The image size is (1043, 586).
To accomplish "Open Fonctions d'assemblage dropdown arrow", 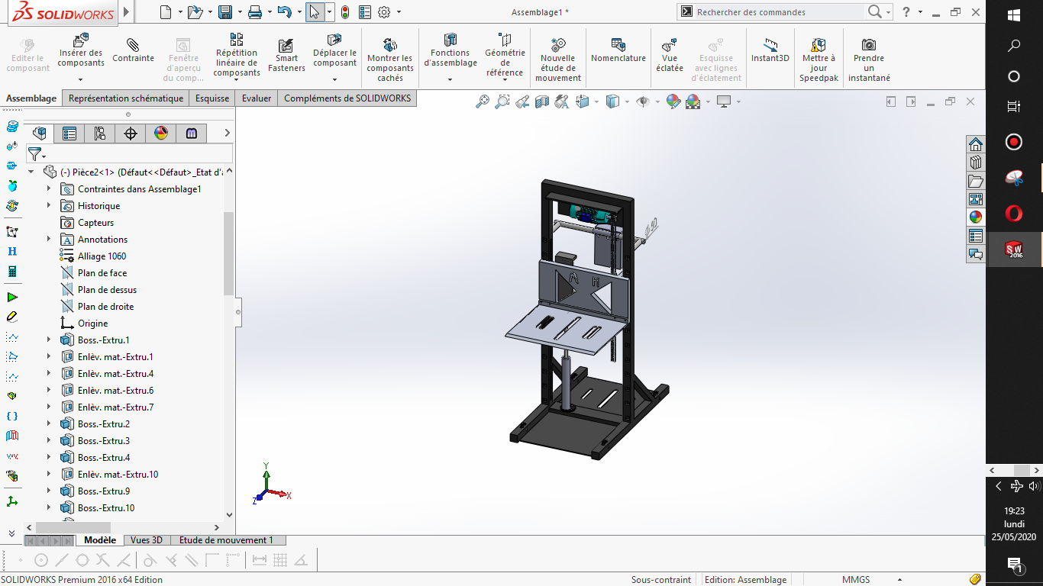I will 450,79.
